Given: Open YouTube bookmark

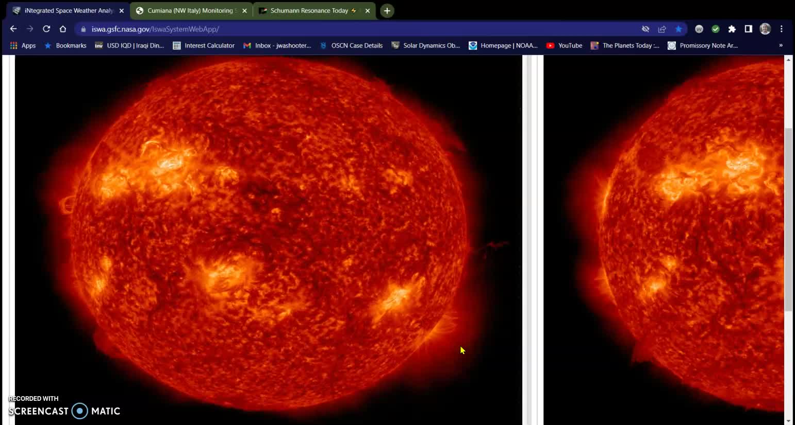Looking at the screenshot, I should (x=565, y=45).
